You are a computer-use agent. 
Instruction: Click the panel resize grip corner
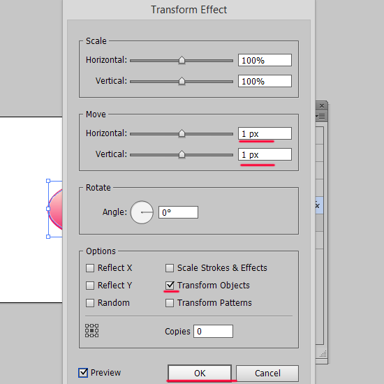pos(323,354)
